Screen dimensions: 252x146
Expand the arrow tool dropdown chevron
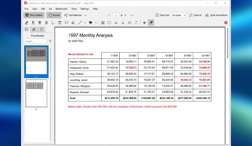tap(85, 23)
